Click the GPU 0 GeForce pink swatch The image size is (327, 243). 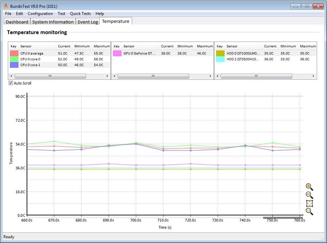click(x=117, y=53)
